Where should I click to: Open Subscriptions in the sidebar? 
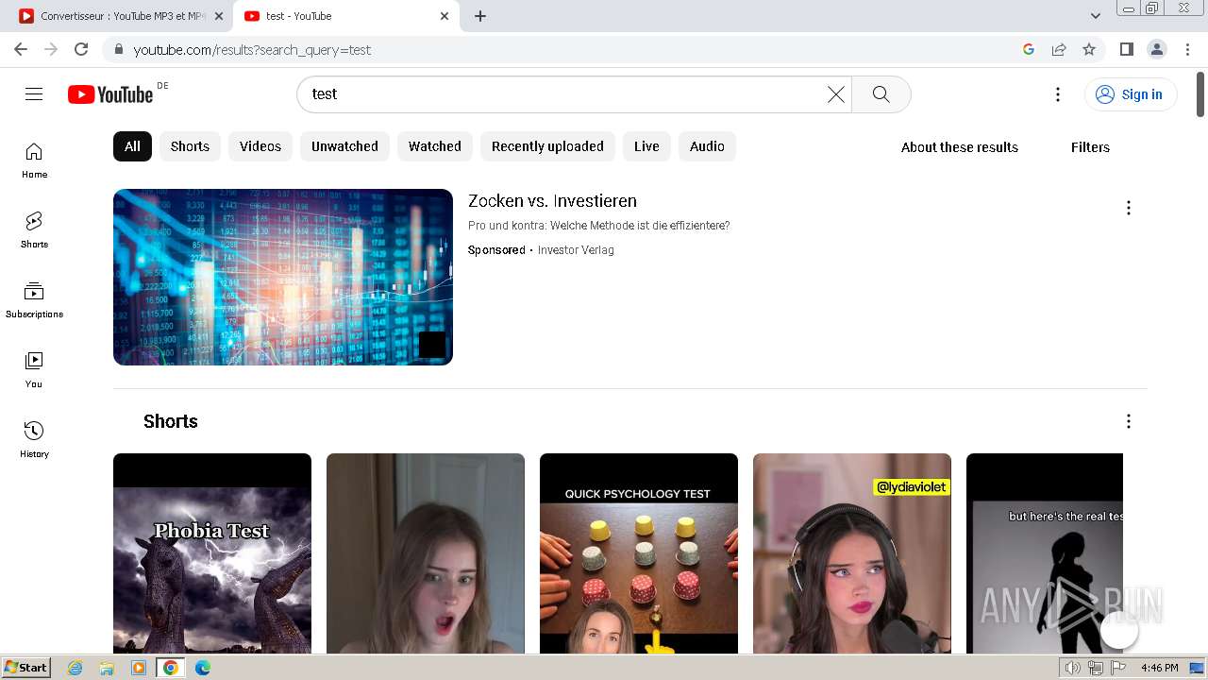[x=34, y=300]
